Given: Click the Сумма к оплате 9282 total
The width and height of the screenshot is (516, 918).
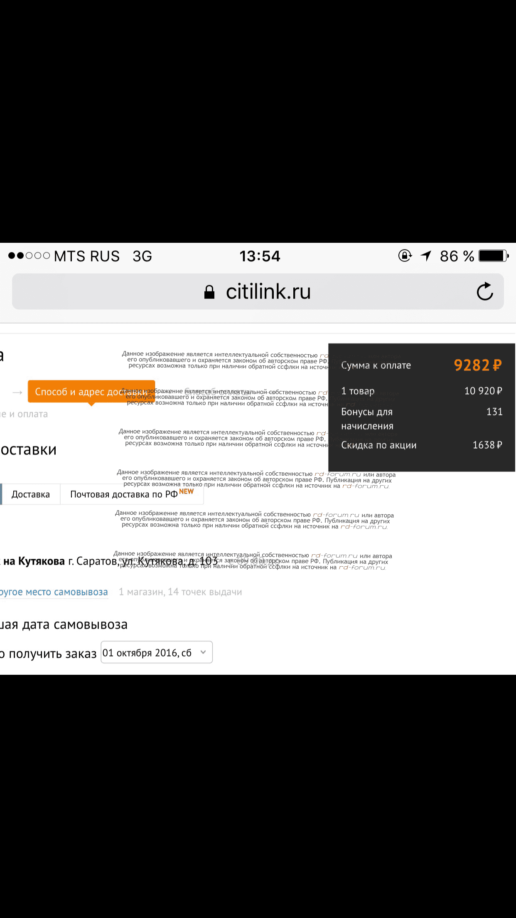Looking at the screenshot, I should pyautogui.click(x=422, y=365).
